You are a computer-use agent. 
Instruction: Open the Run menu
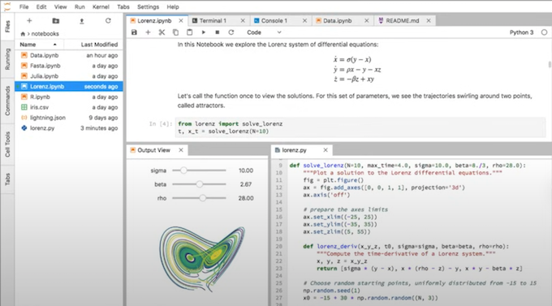click(x=80, y=6)
